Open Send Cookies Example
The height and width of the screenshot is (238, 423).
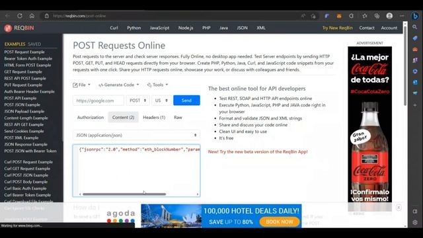pyautogui.click(x=24, y=131)
